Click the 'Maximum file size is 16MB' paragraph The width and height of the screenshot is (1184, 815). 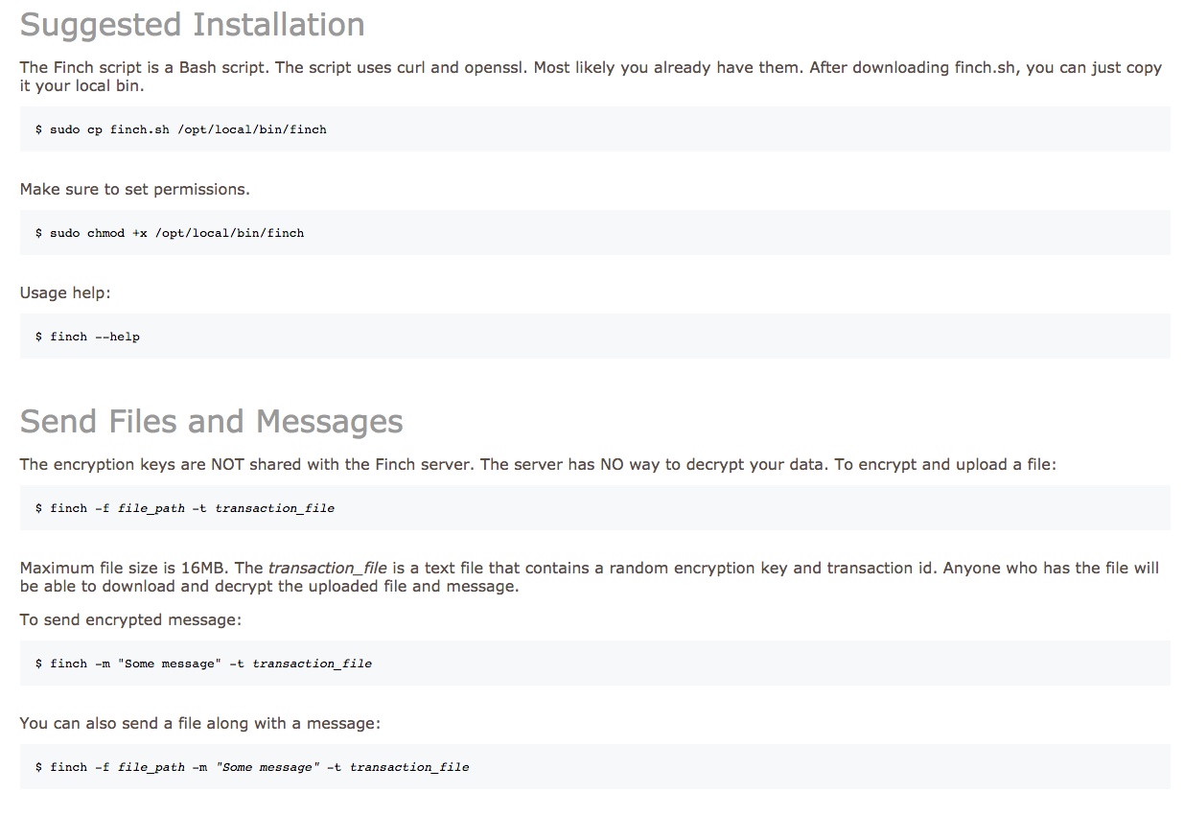[590, 576]
